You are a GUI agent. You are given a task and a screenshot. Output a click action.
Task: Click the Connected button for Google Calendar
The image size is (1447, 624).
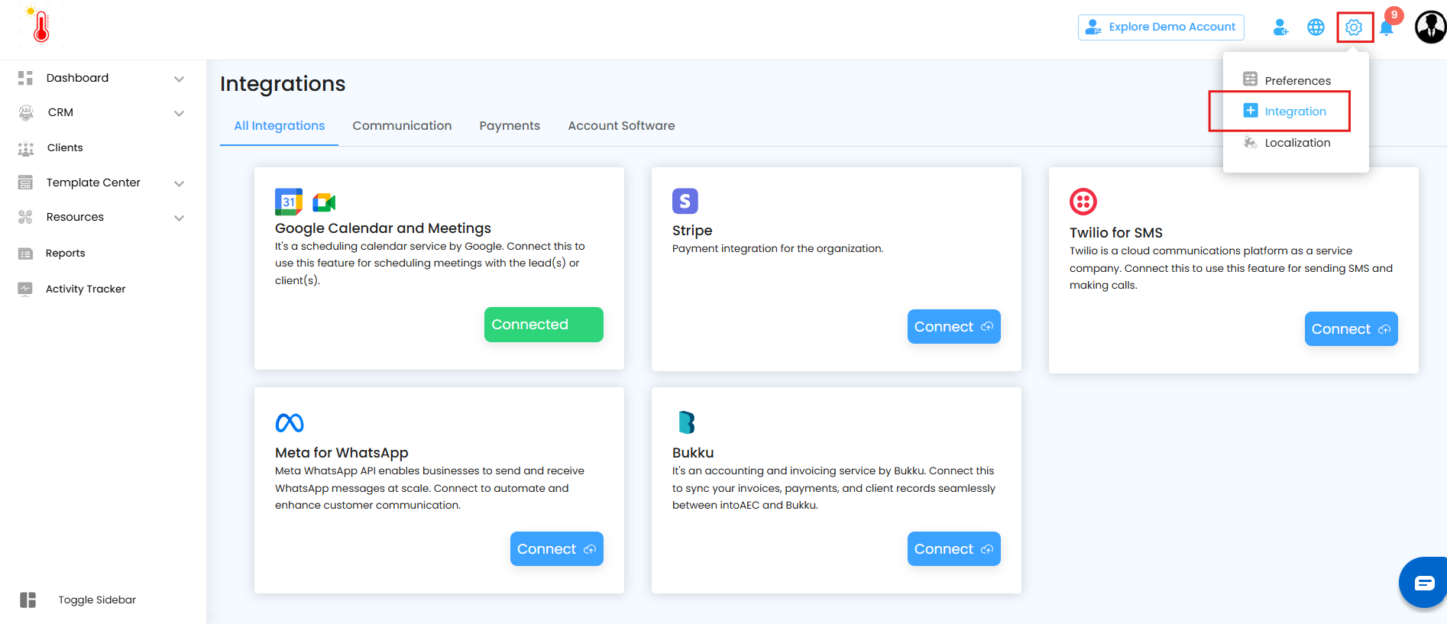[543, 325]
